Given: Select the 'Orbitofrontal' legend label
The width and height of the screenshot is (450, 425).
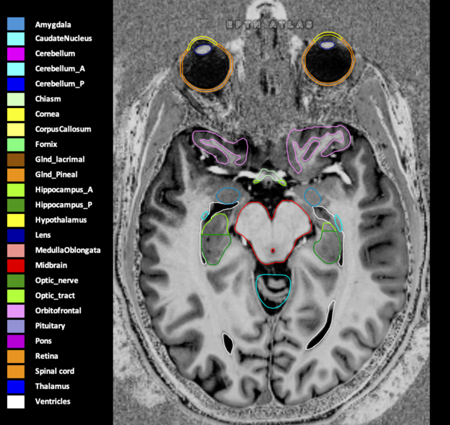Looking at the screenshot, I should click(58, 311).
